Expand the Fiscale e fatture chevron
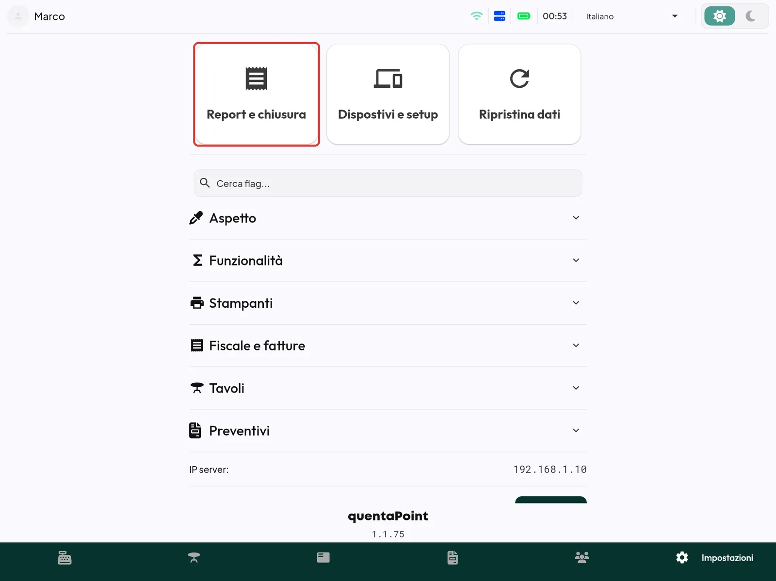The height and width of the screenshot is (581, 776). [x=576, y=345]
